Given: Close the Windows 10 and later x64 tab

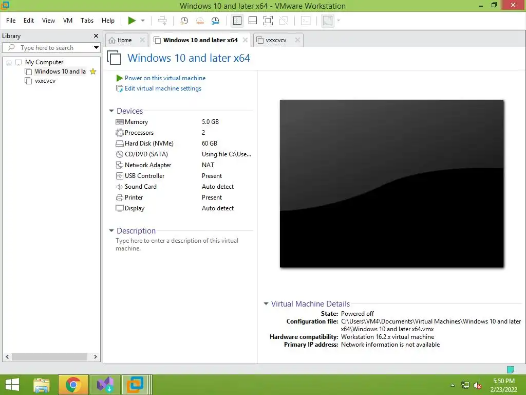Looking at the screenshot, I should click(x=245, y=40).
